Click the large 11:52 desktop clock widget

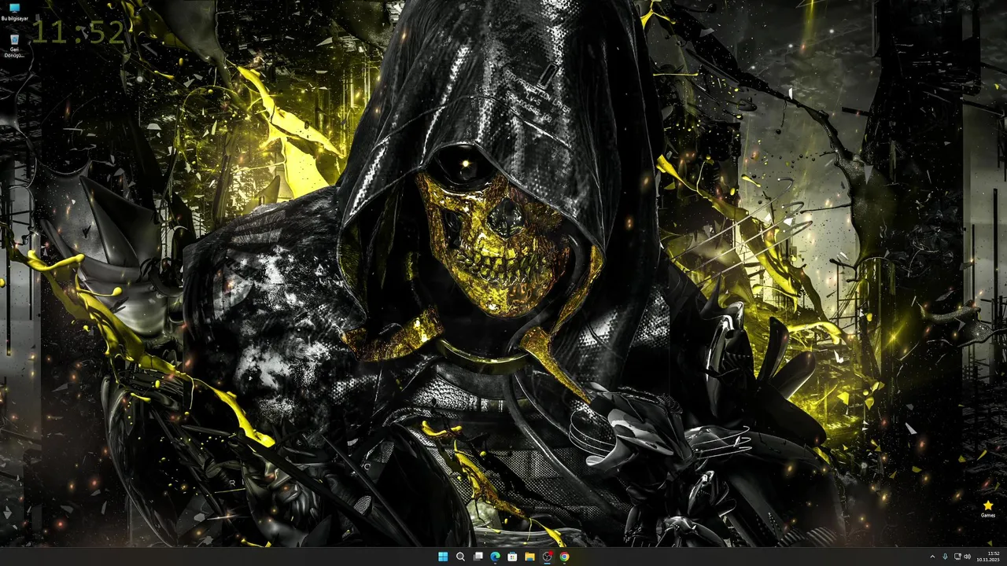coord(78,32)
